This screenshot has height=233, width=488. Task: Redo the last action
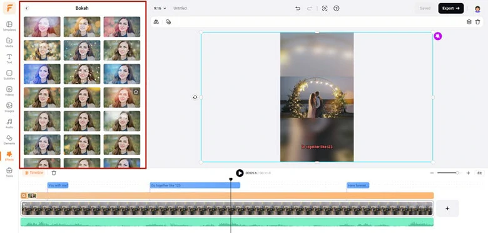point(309,8)
